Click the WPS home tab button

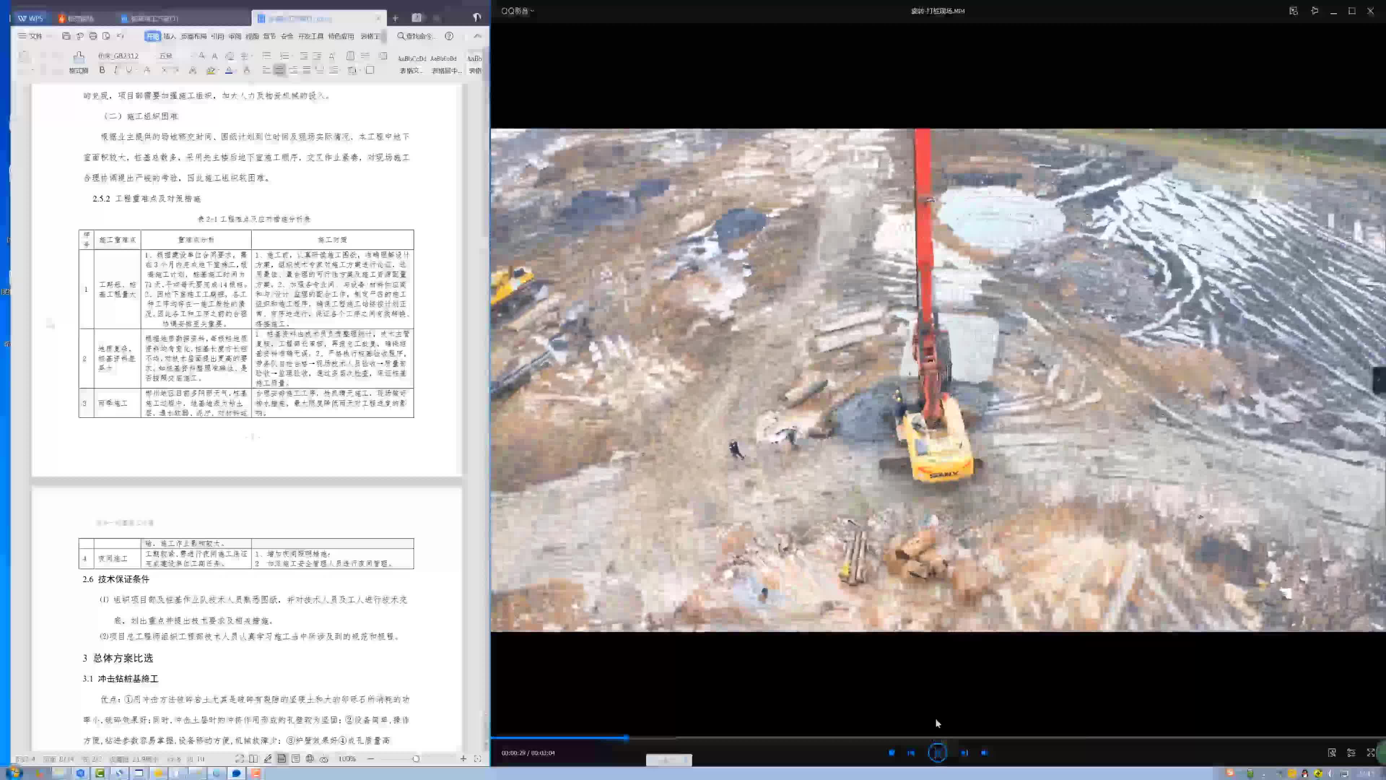tap(30, 18)
